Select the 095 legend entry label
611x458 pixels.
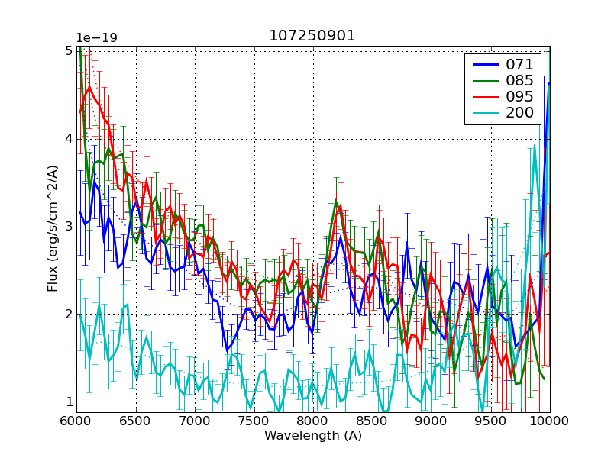[x=518, y=98]
